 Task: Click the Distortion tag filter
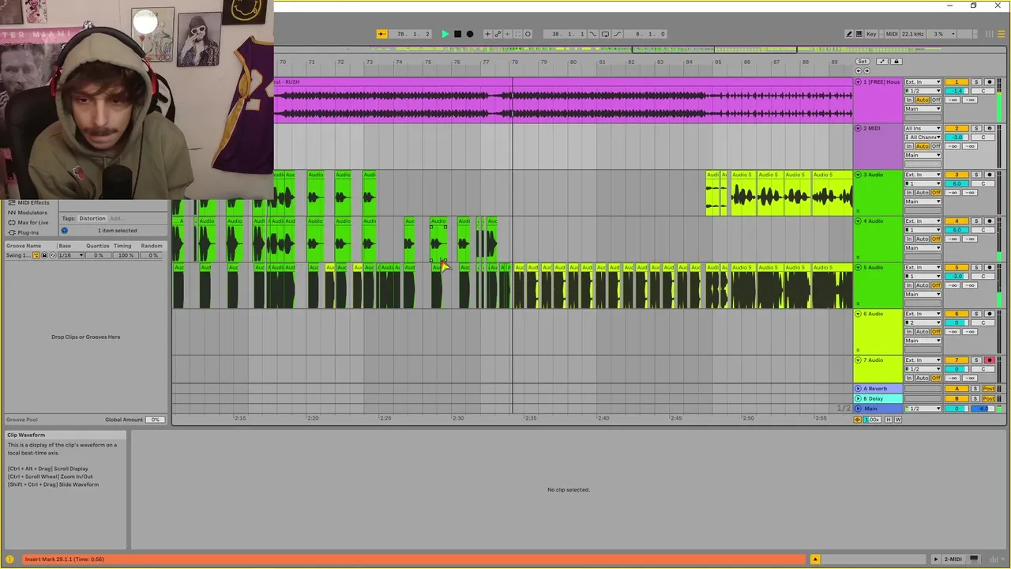[x=92, y=218]
